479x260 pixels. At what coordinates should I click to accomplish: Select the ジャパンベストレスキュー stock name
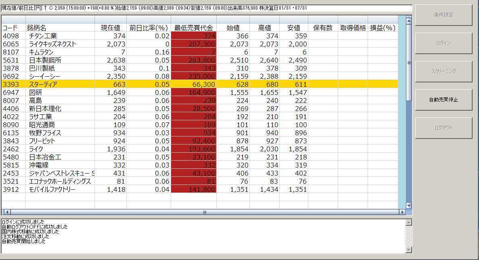pyautogui.click(x=61, y=173)
